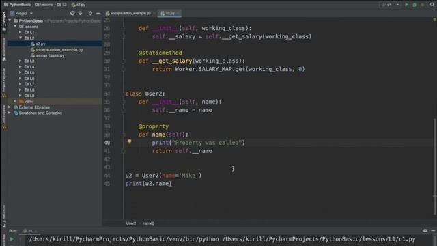The width and height of the screenshot is (437, 246).
Task: Click User2 in the editor breadcrumb
Action: 131,223
